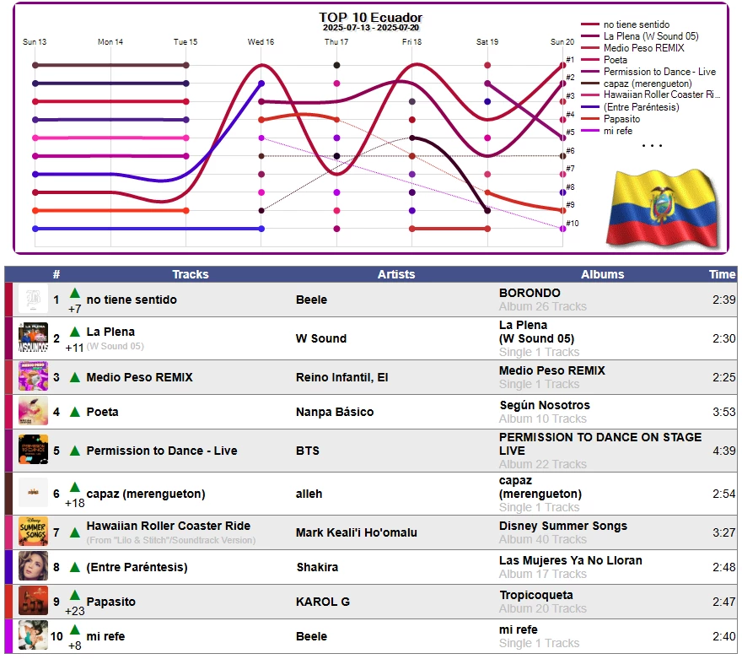This screenshot has width=742, height=659.
Task: Open the capaz (merengueton) cover thumbnail
Action: [33, 493]
